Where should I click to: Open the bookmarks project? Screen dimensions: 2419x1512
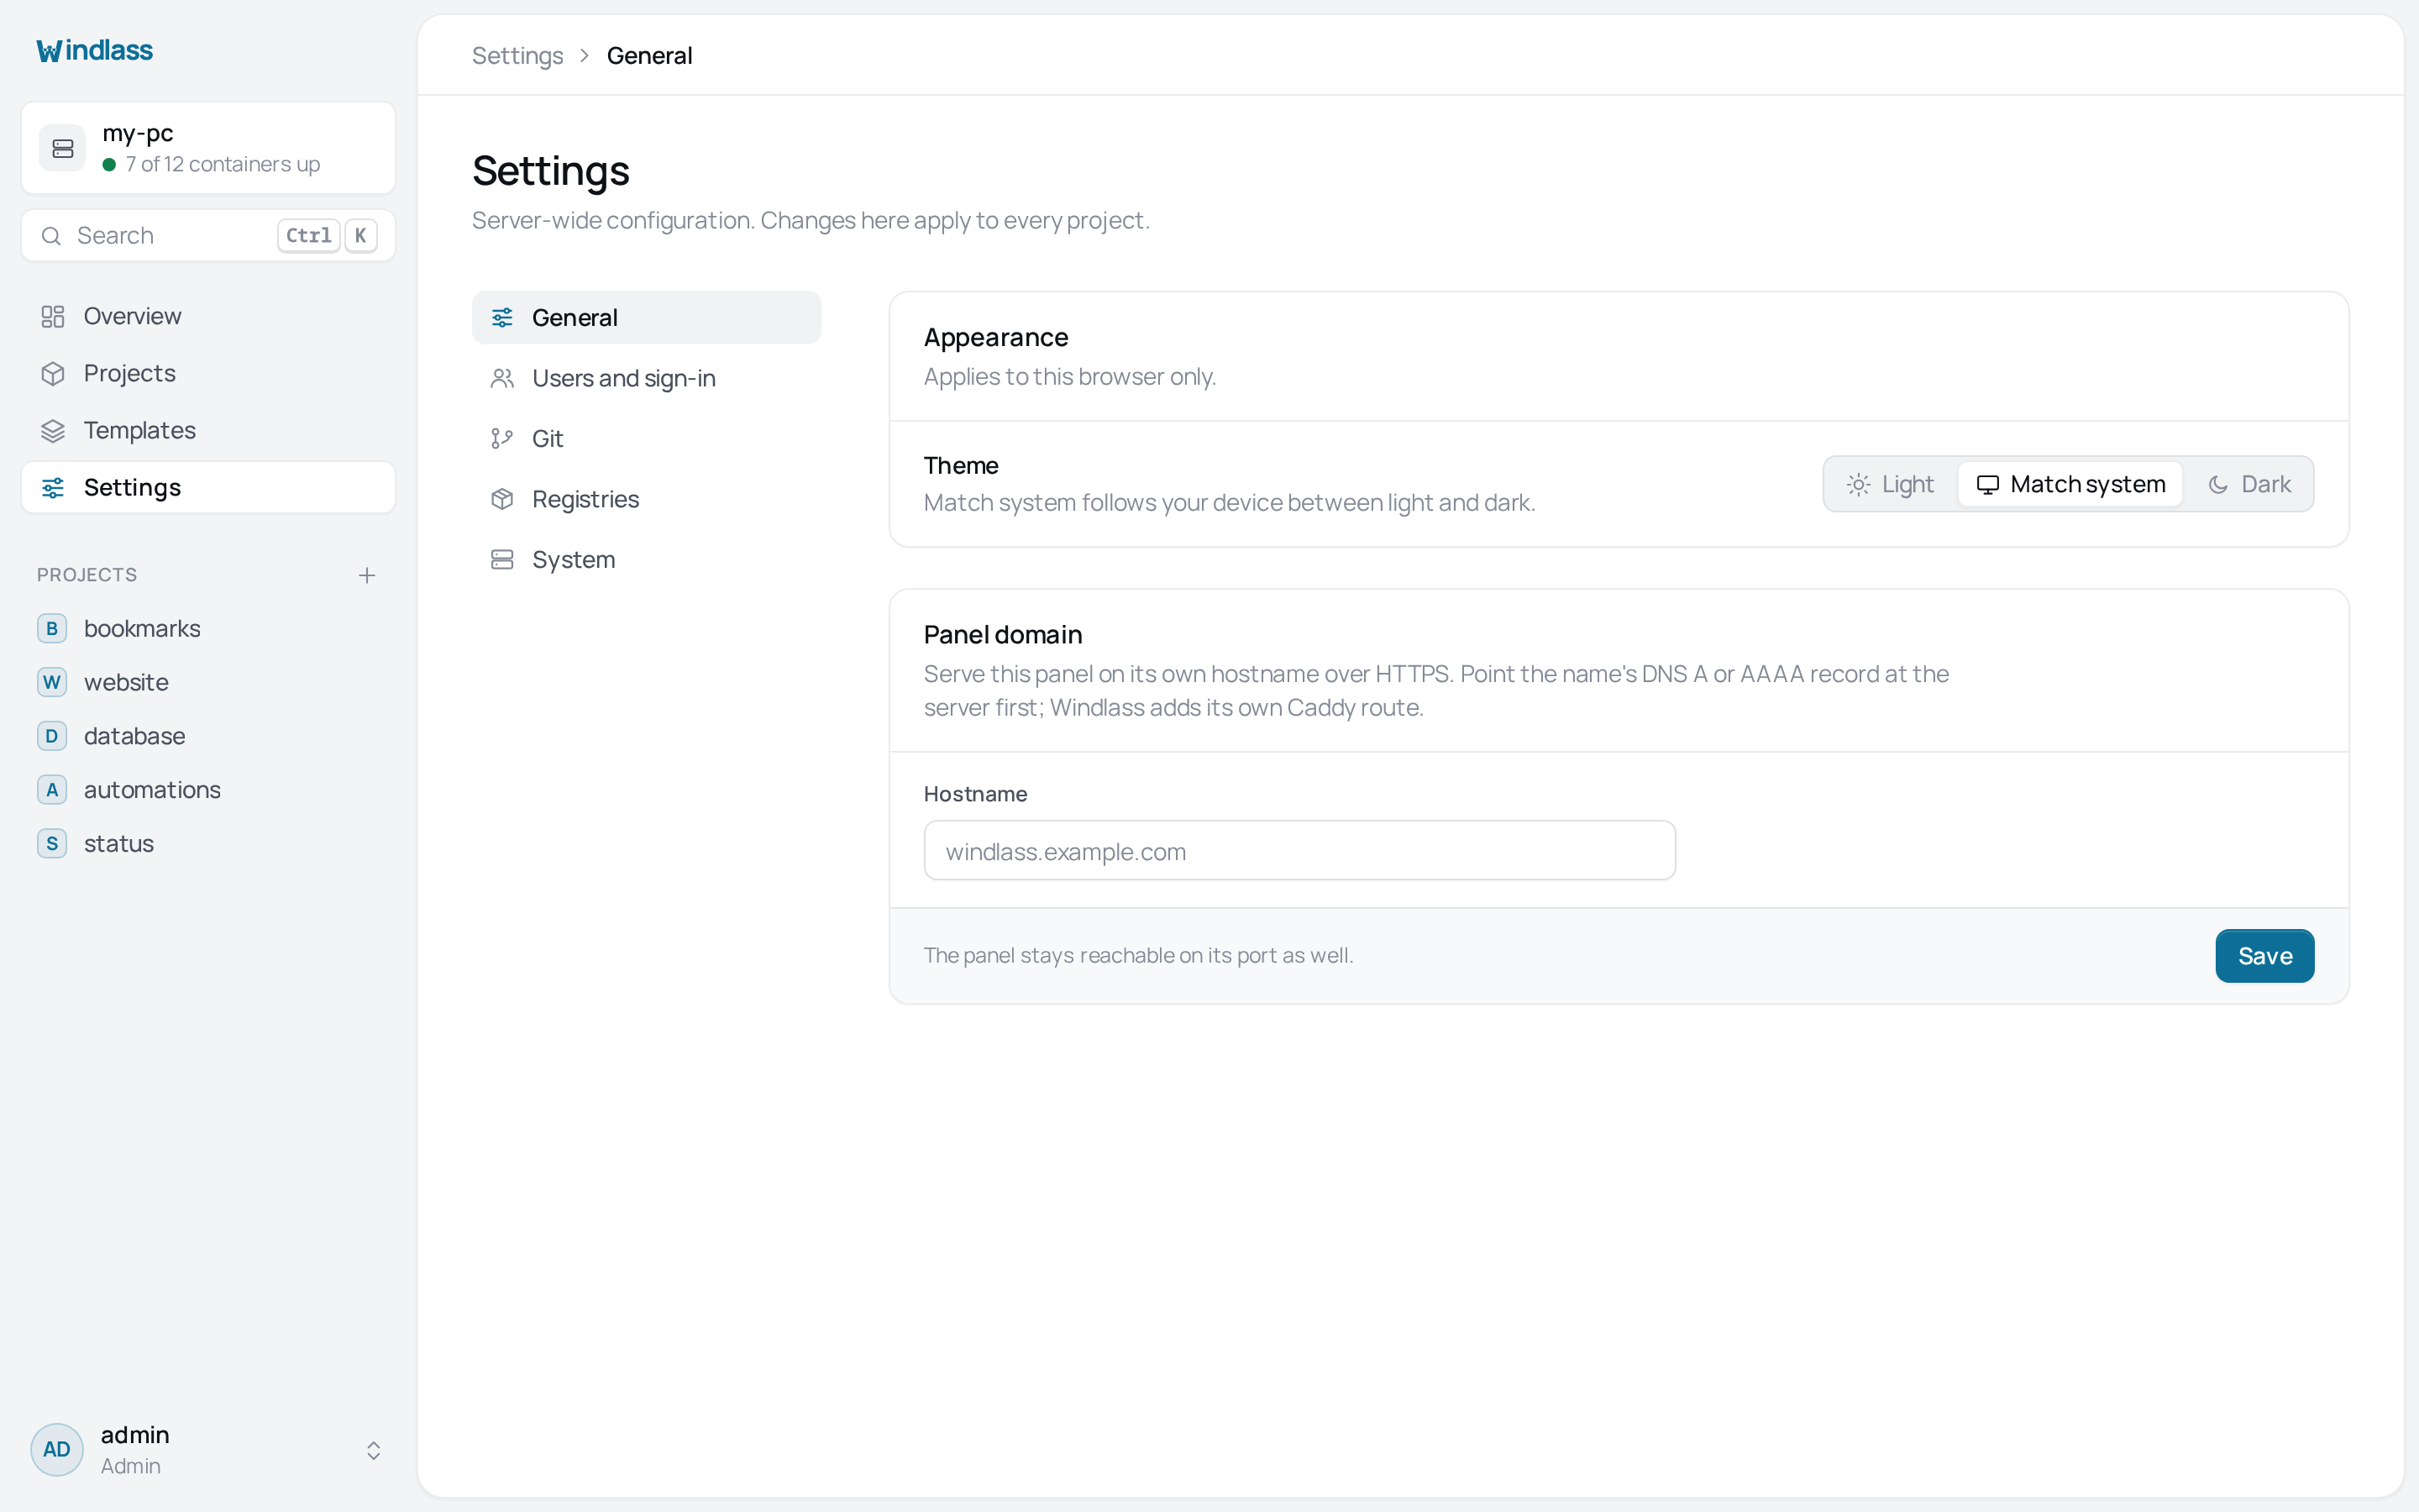pyautogui.click(x=208, y=628)
